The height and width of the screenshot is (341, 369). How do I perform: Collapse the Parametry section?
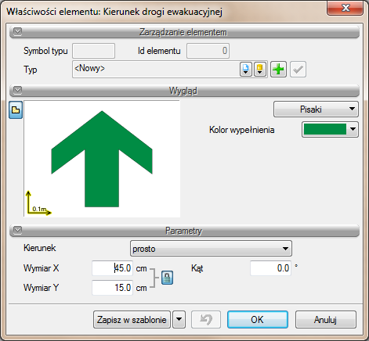tap(17, 231)
